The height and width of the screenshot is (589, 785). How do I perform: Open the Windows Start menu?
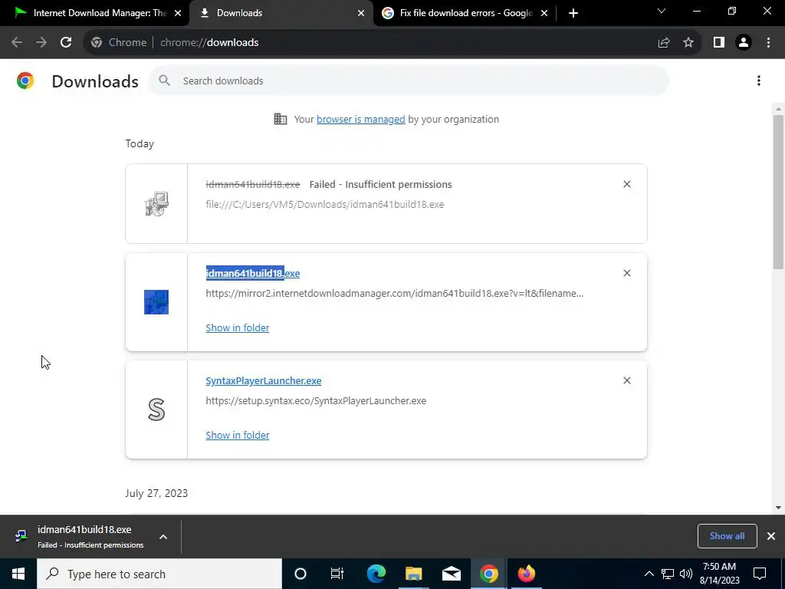coord(18,574)
